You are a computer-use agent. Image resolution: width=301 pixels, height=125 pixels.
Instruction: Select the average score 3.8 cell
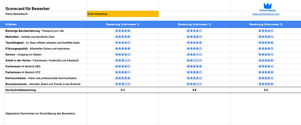[194, 90]
